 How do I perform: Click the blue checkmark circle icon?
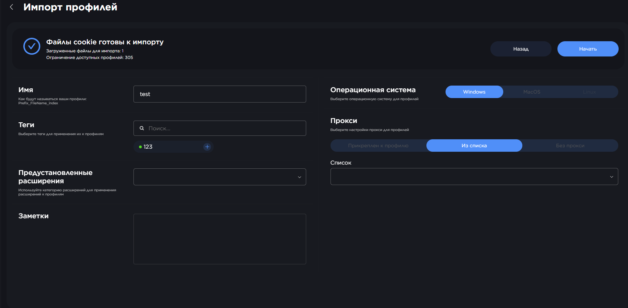[x=32, y=46]
